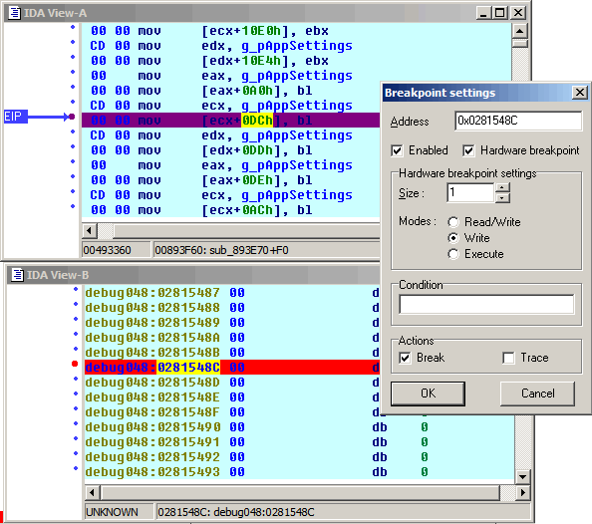Click the IDA View-A document icon
Viewport: 592px width, 524px height.
pos(14,13)
